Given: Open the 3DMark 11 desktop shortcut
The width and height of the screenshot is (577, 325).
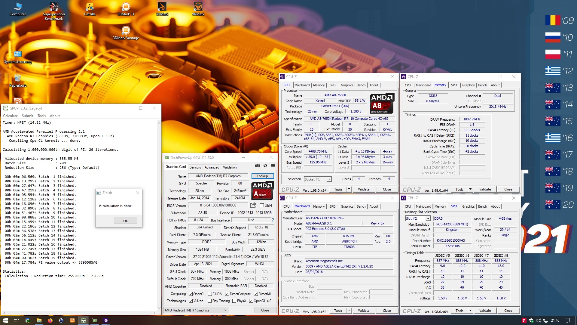Looking at the screenshot, I should pos(126,9).
